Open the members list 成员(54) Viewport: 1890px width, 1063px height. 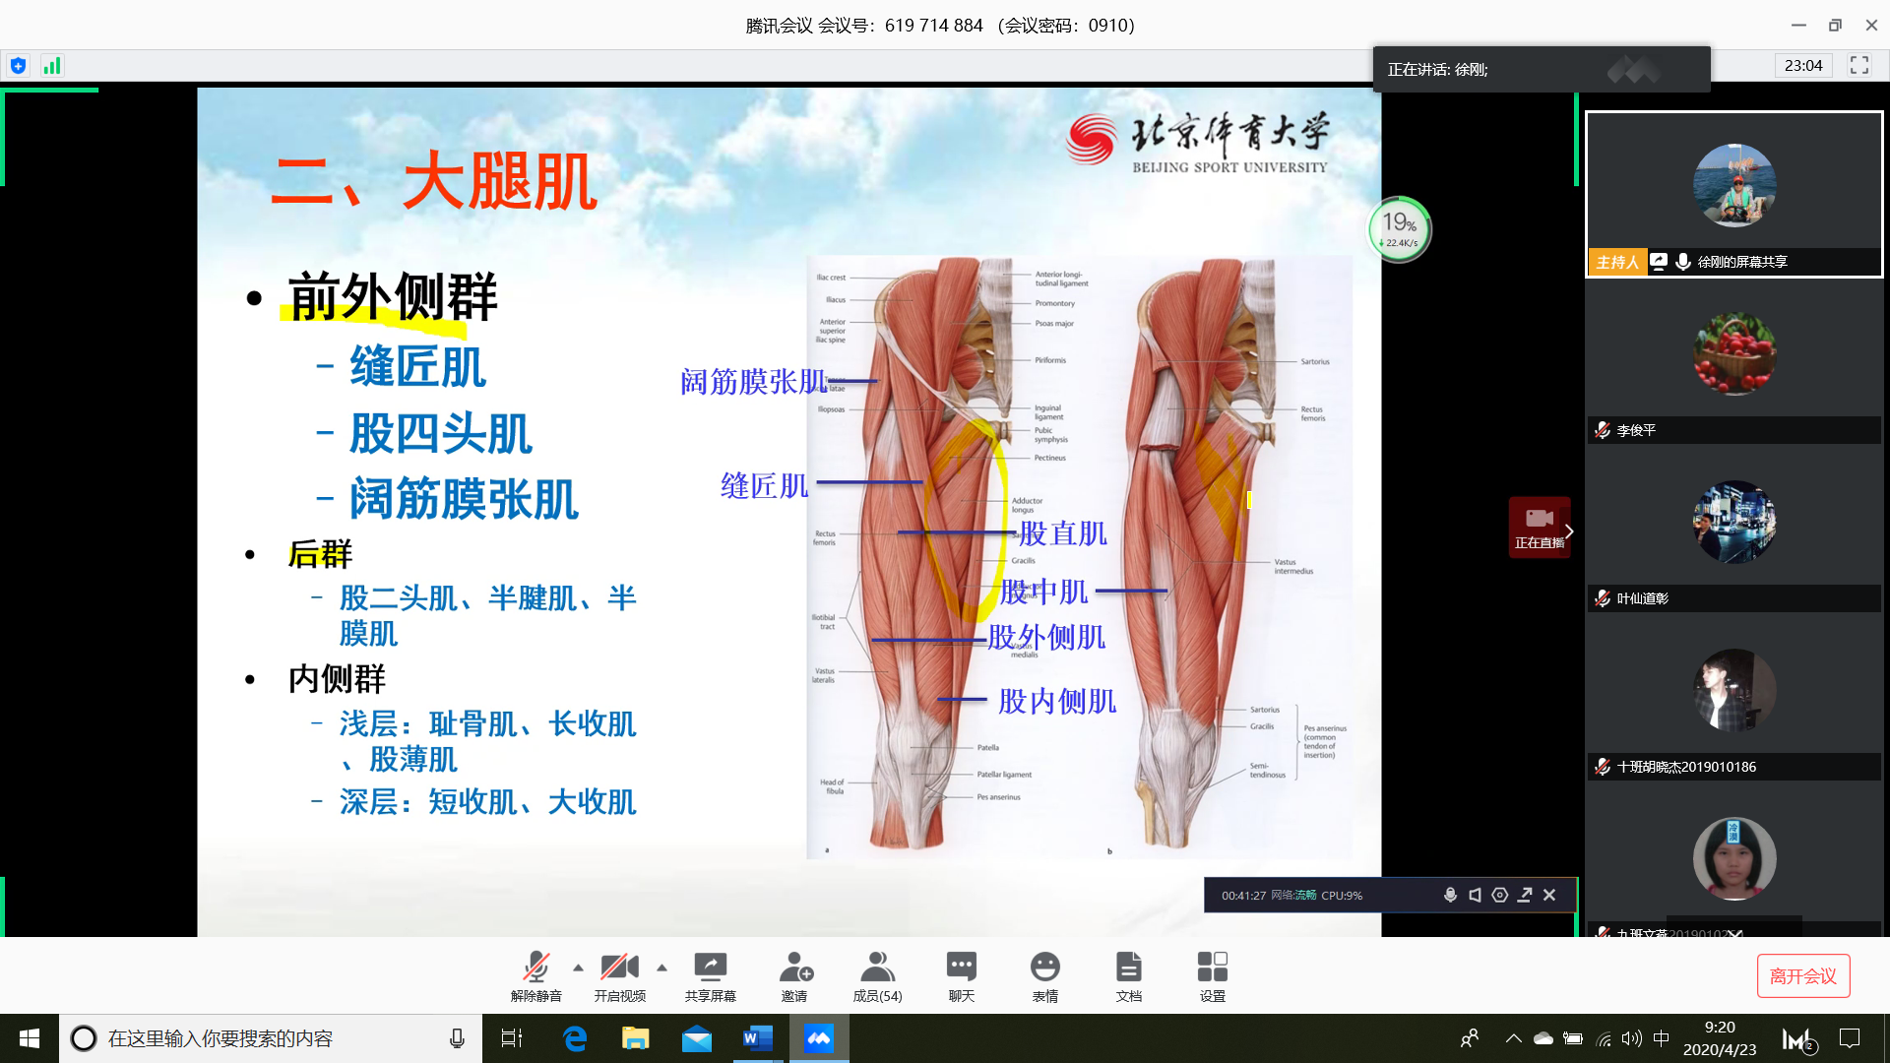coord(877,974)
